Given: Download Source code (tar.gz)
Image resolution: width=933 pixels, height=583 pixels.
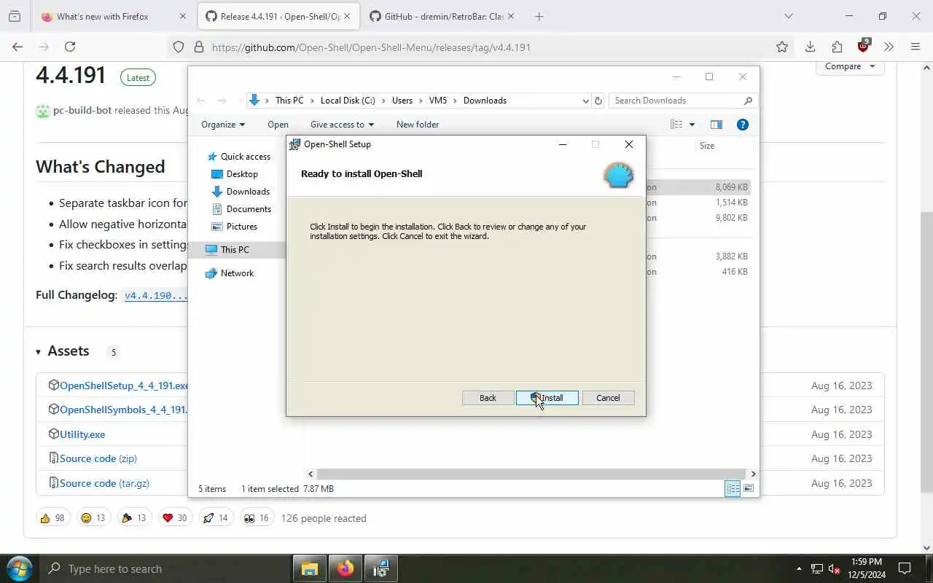Looking at the screenshot, I should coord(104,483).
